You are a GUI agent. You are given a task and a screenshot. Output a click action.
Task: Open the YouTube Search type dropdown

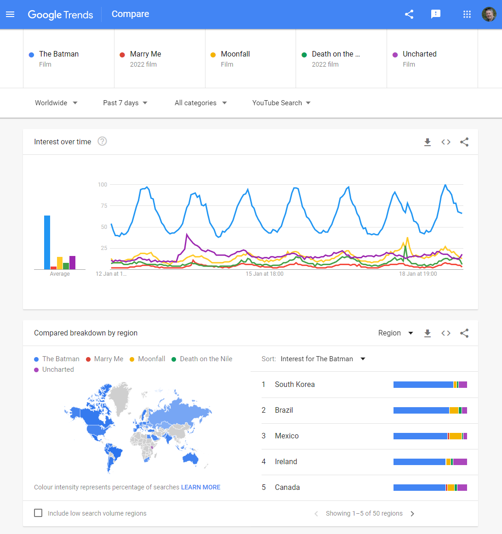(281, 103)
